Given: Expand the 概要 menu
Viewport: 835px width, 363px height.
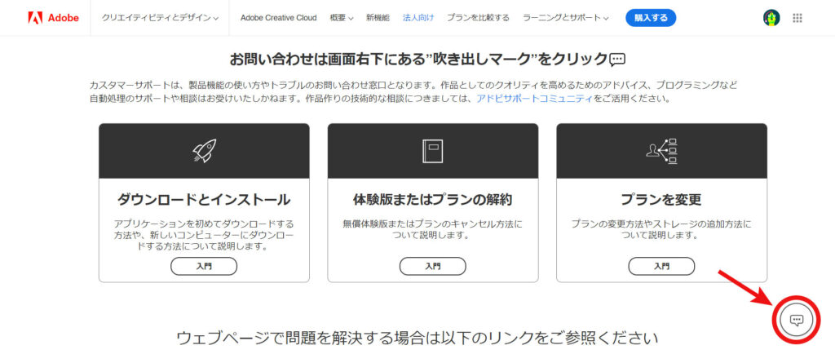Looking at the screenshot, I should (342, 18).
